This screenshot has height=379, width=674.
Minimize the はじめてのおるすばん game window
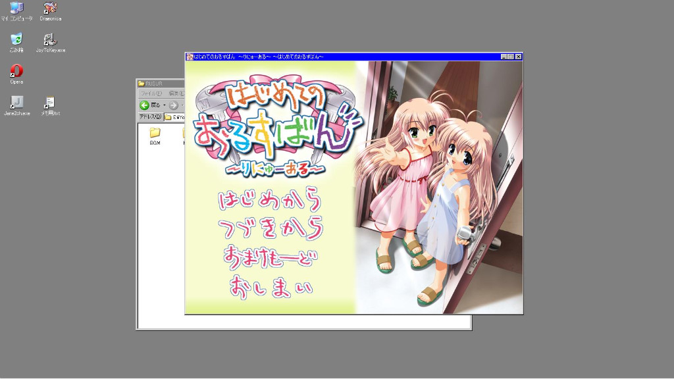[x=504, y=57]
